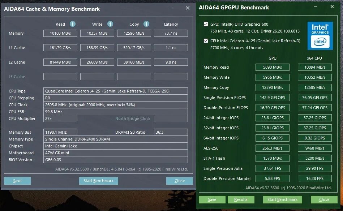The height and width of the screenshot is (211, 343).
Task: Save the GPGPU Benchmark results
Action: click(x=212, y=199)
